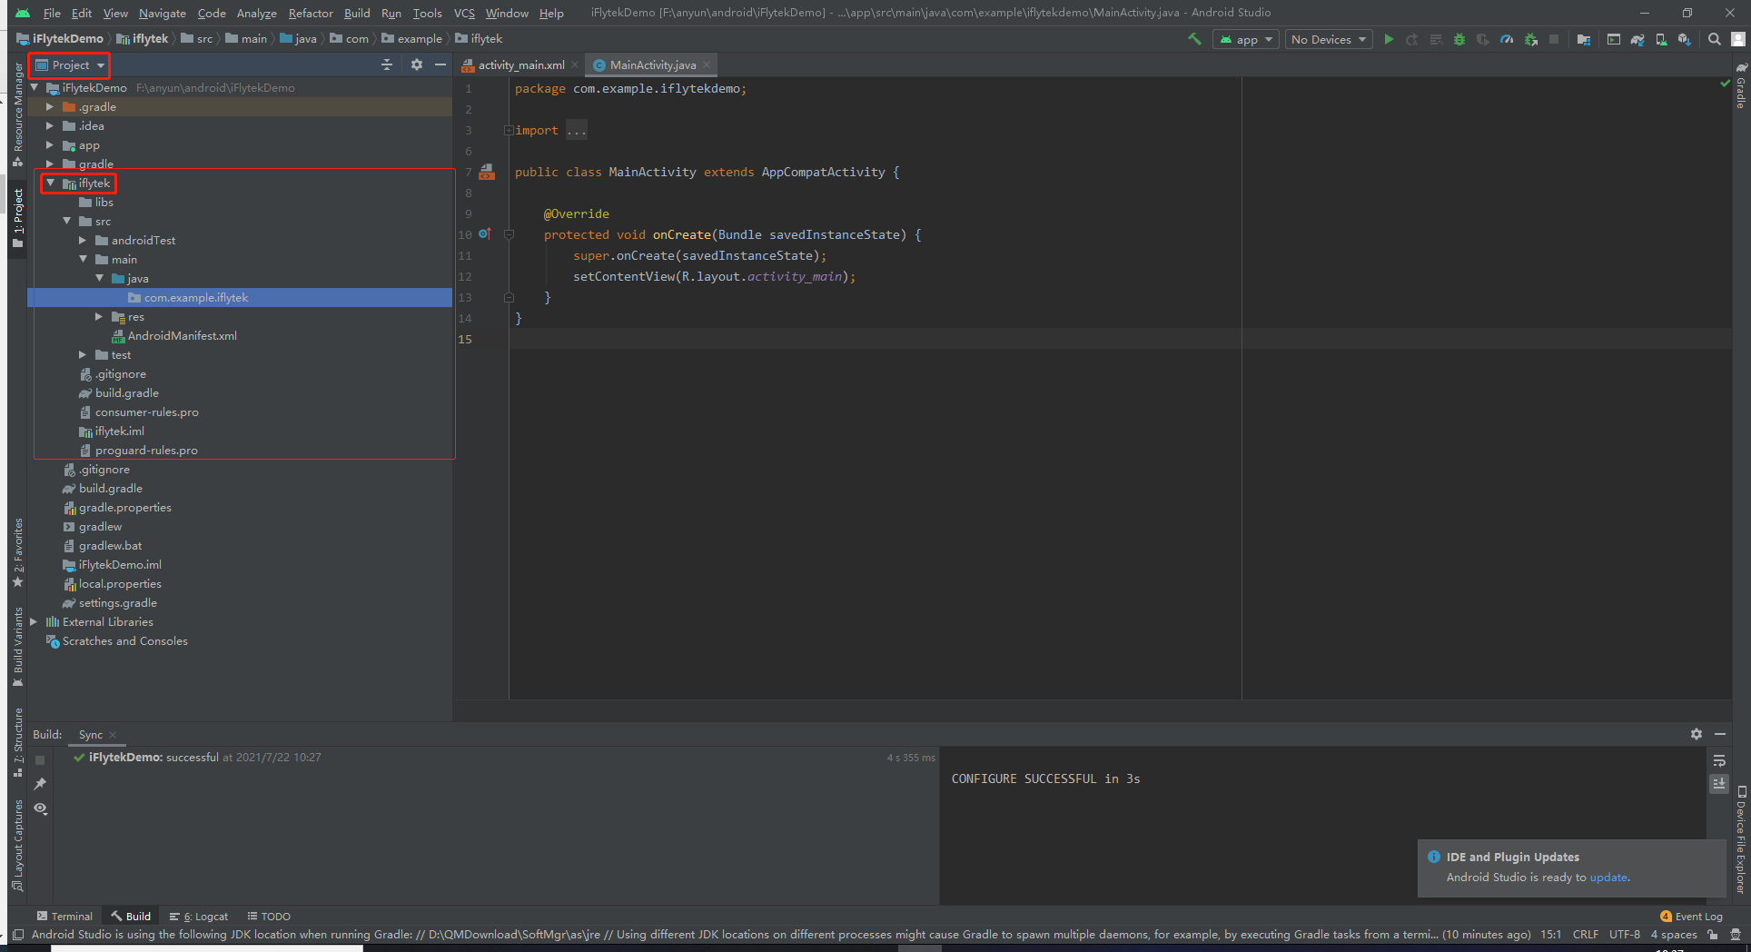Pin the build tab with pin icon
The width and height of the screenshot is (1751, 952).
tap(40, 784)
